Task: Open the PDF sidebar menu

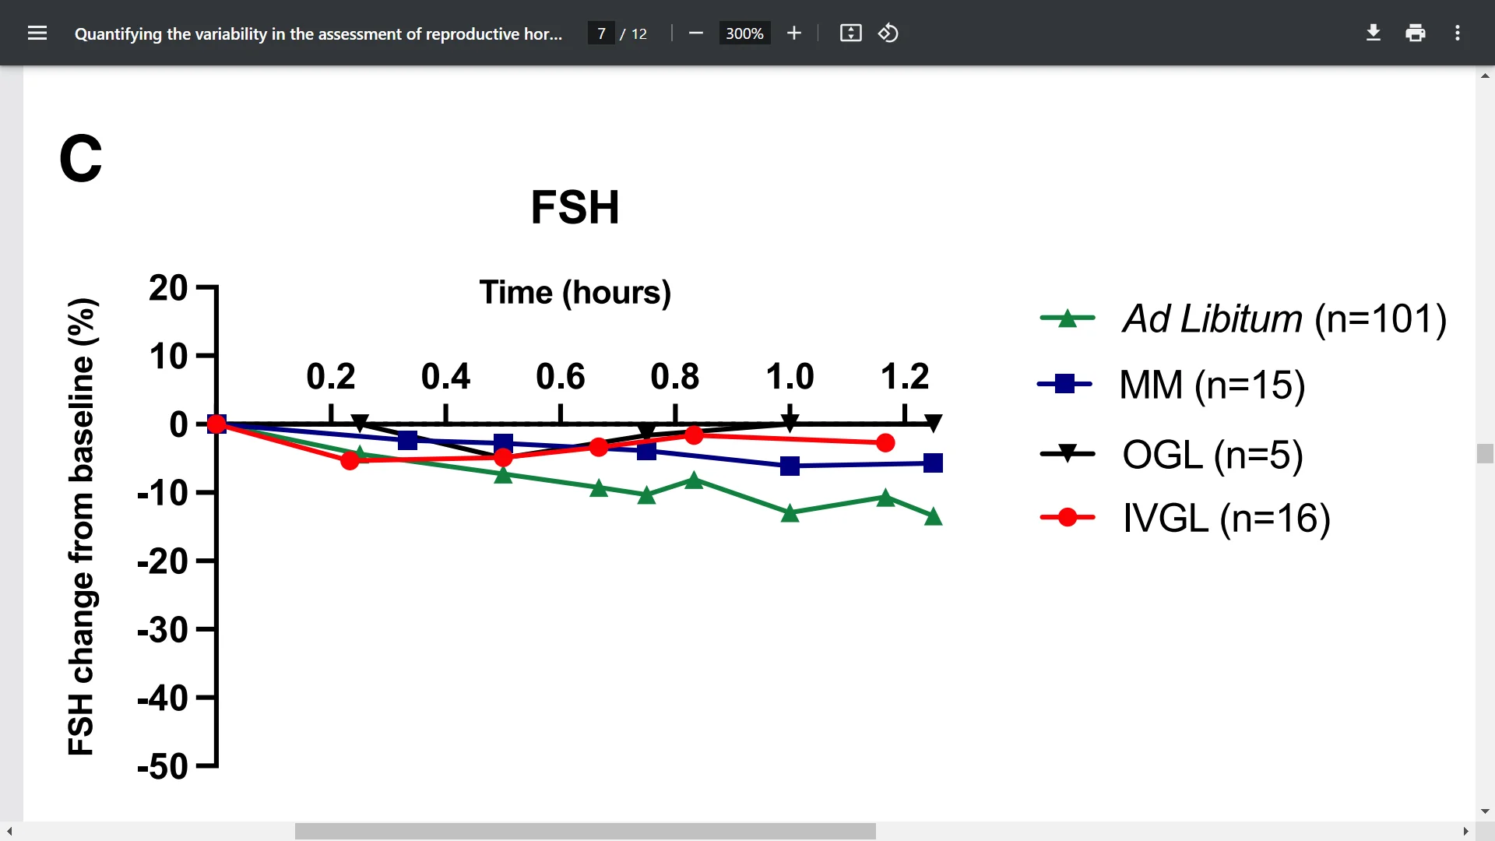Action: coord(37,33)
